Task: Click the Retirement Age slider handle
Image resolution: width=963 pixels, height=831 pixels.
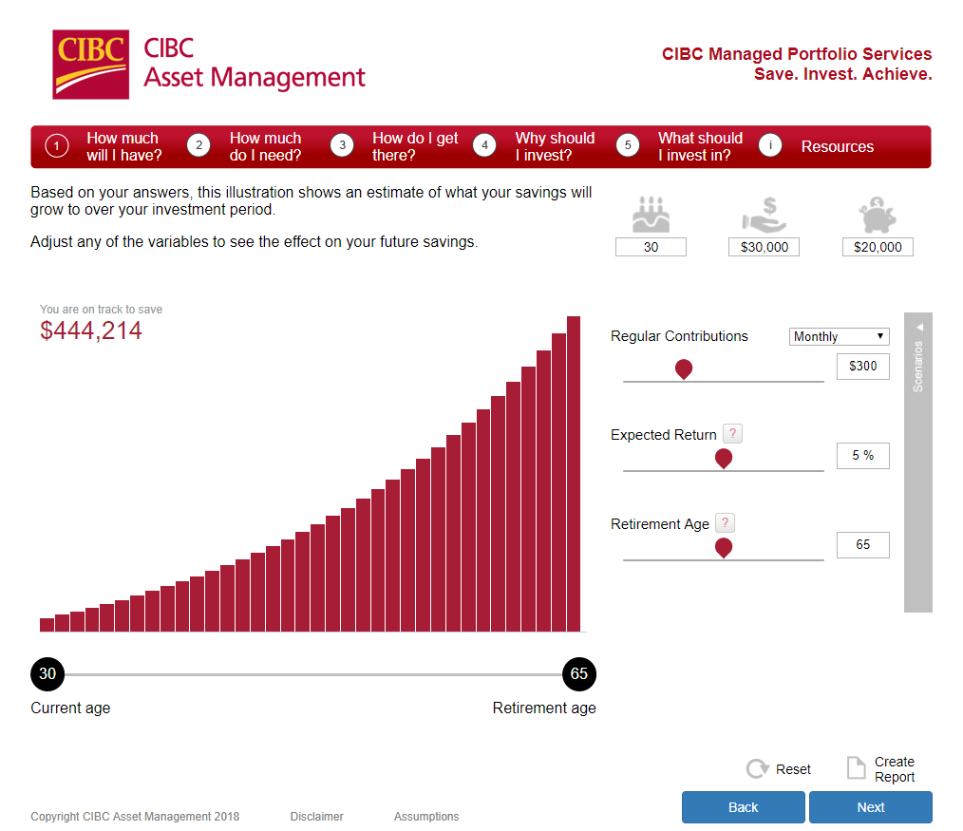Action: pos(724,547)
